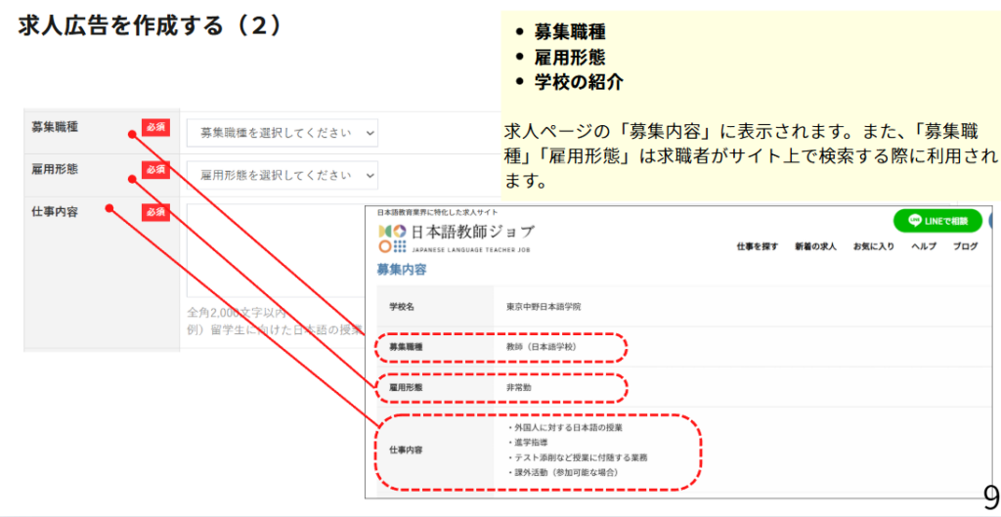Select ヘルプ in the navigation bar

[923, 246]
